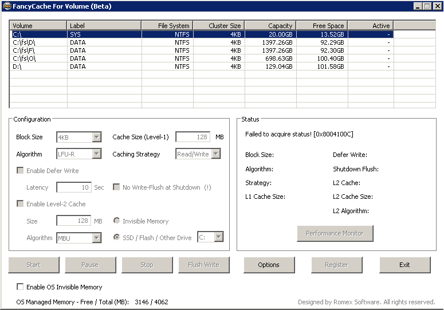The image size is (444, 310).
Task: Click the 101.58GB free space cell
Action: click(322, 66)
